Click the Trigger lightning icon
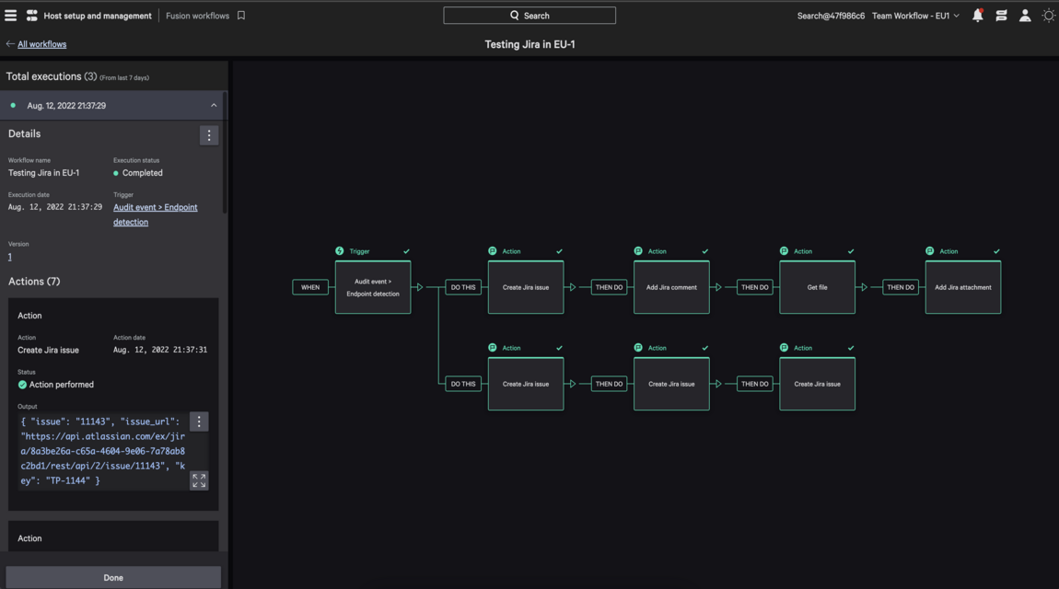This screenshot has height=589, width=1059. [340, 251]
